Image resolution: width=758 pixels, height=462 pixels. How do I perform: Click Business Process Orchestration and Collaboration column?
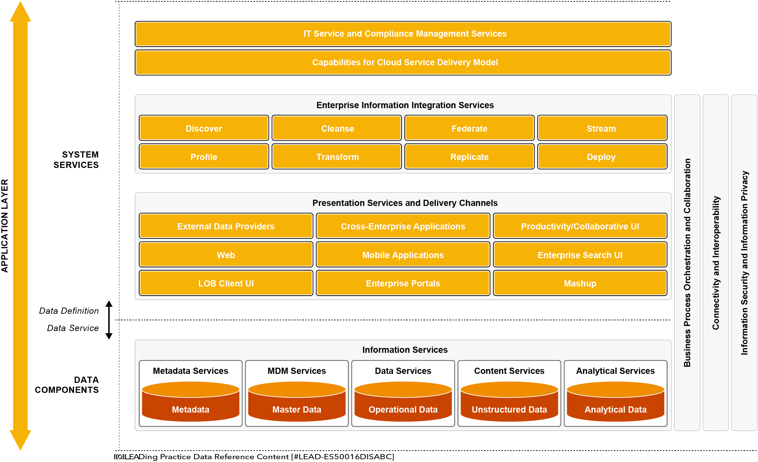click(x=687, y=263)
